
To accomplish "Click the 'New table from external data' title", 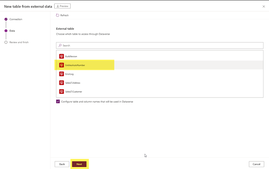I will click(28, 7).
